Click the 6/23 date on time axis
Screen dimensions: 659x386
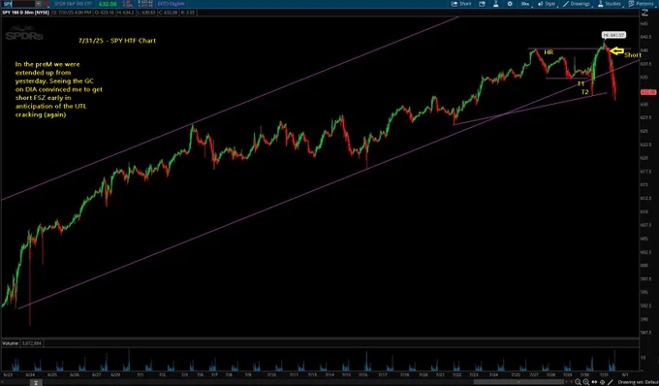coord(8,374)
